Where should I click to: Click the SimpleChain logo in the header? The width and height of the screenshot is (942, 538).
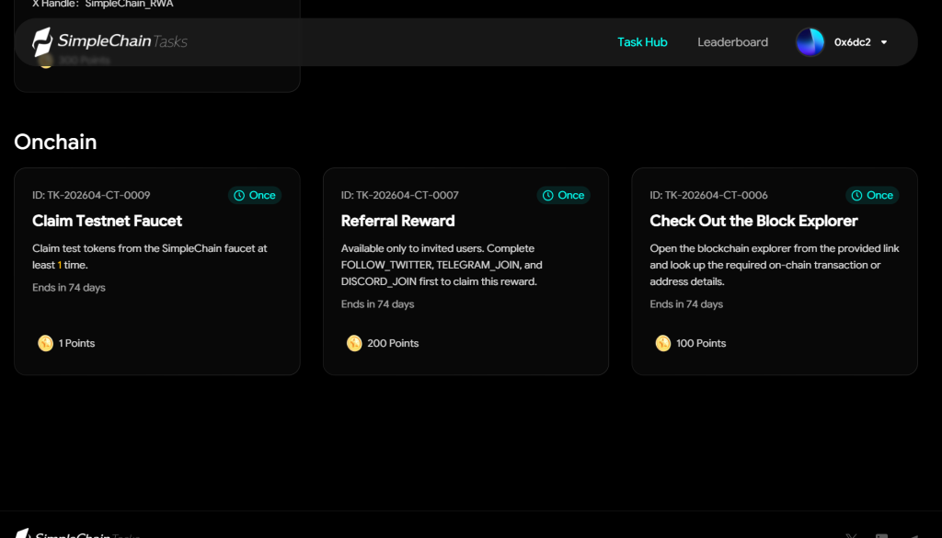tap(109, 41)
